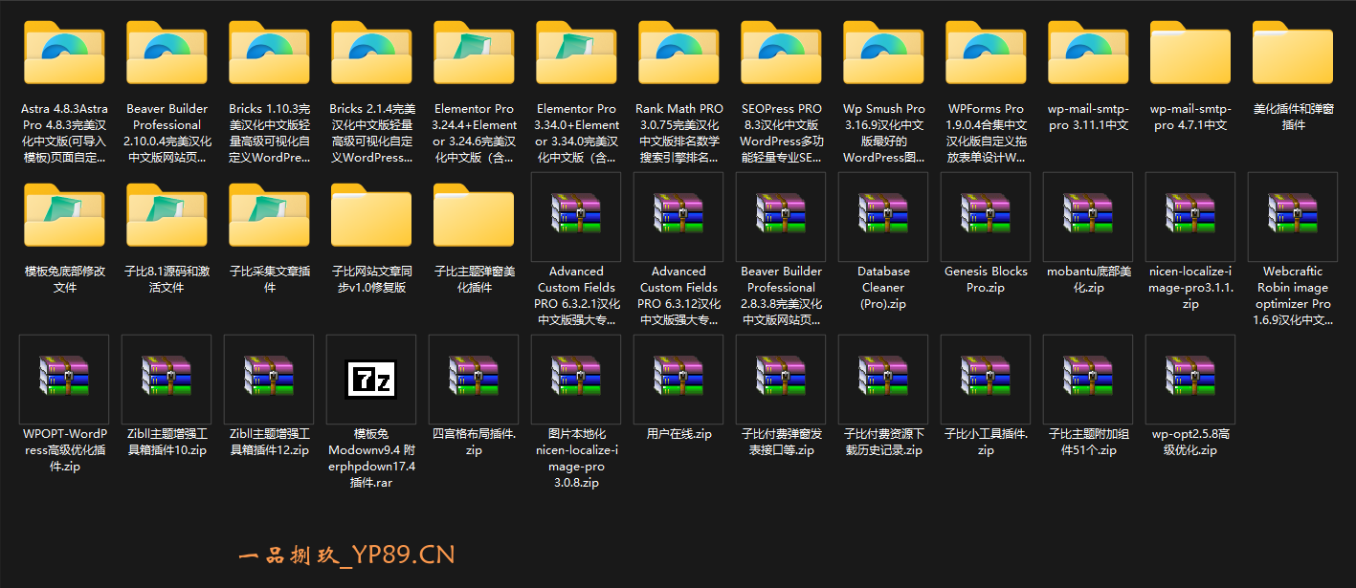
Task: Select the Wp Smush Pro 3.16.9 folder
Action: 883,55
